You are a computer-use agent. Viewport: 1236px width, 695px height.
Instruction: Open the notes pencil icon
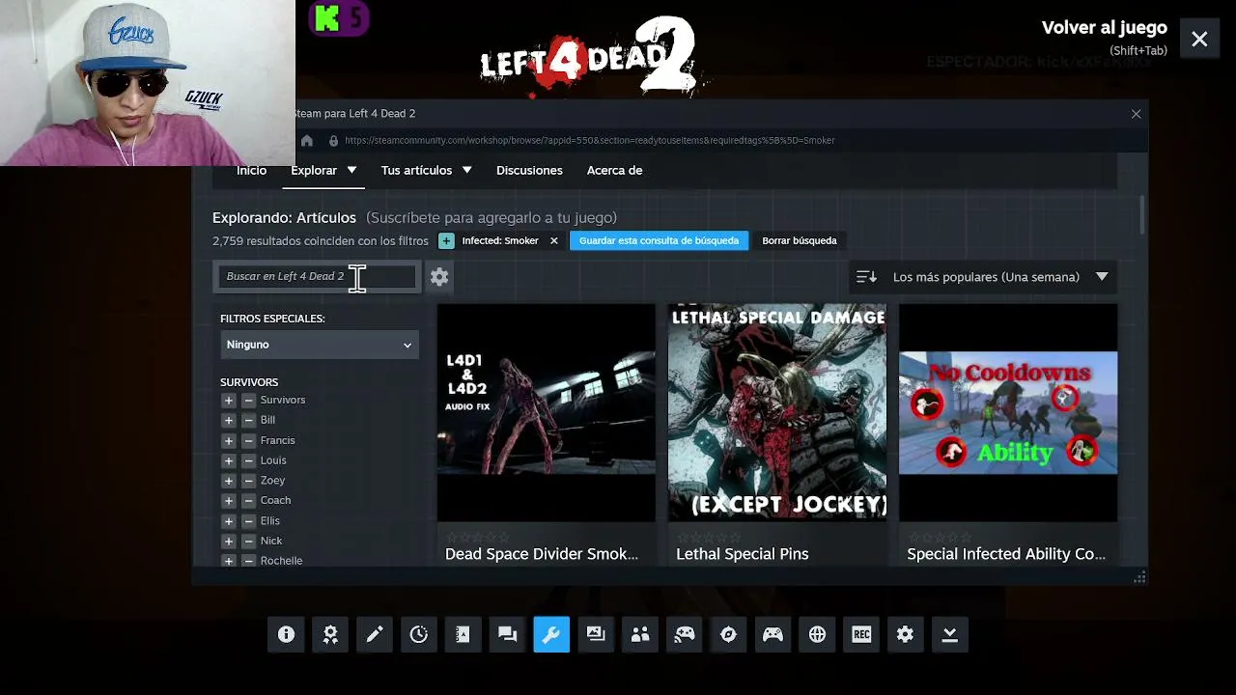tap(375, 634)
